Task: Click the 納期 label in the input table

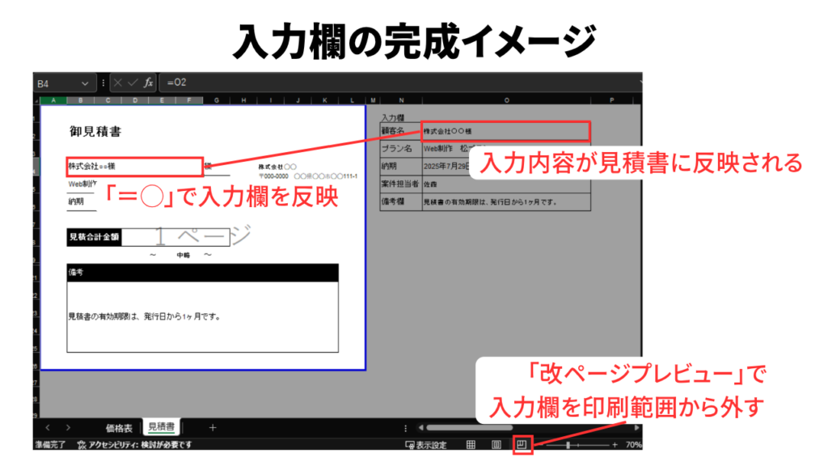Action: [401, 166]
